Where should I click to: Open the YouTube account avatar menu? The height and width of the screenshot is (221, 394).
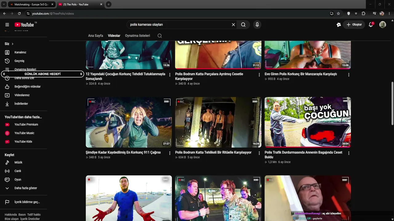[383, 25]
